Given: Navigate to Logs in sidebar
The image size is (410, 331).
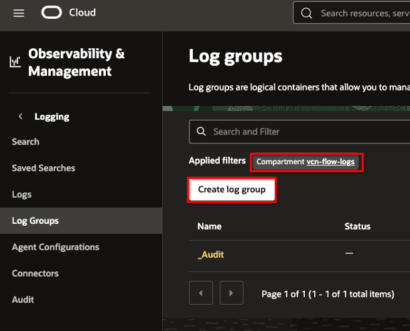Looking at the screenshot, I should coord(21,194).
